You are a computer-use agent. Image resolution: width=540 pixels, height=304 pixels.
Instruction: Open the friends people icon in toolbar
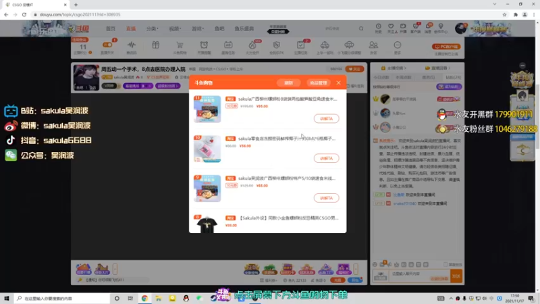pos(373,45)
